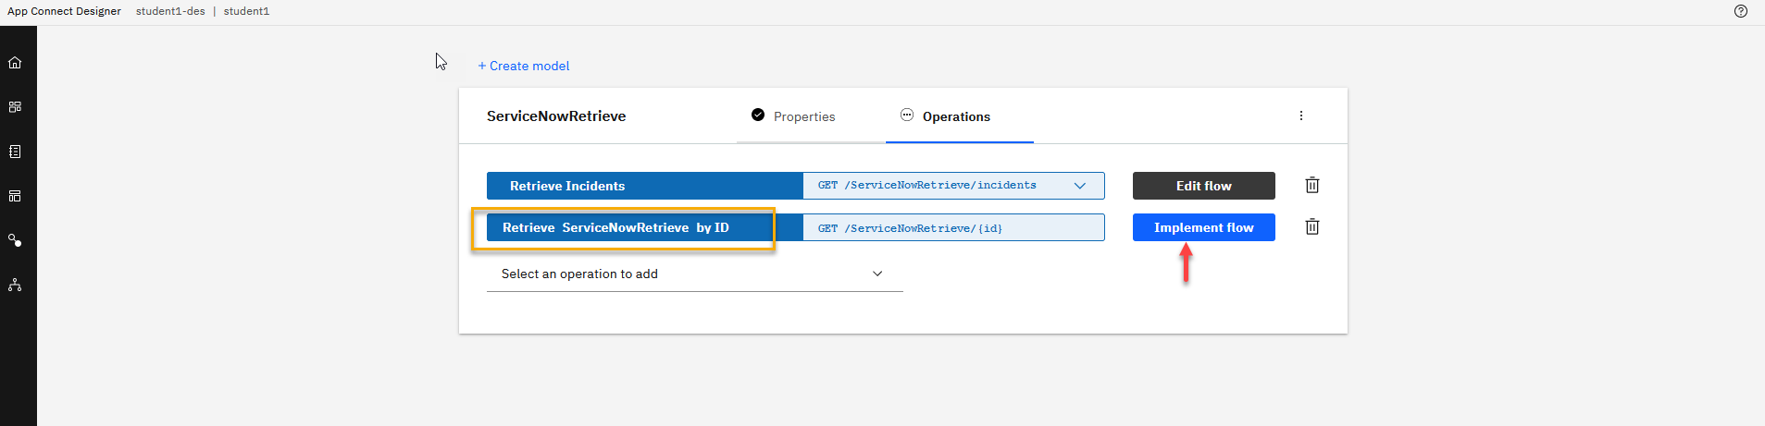Click the help question mark icon

tap(1740, 11)
